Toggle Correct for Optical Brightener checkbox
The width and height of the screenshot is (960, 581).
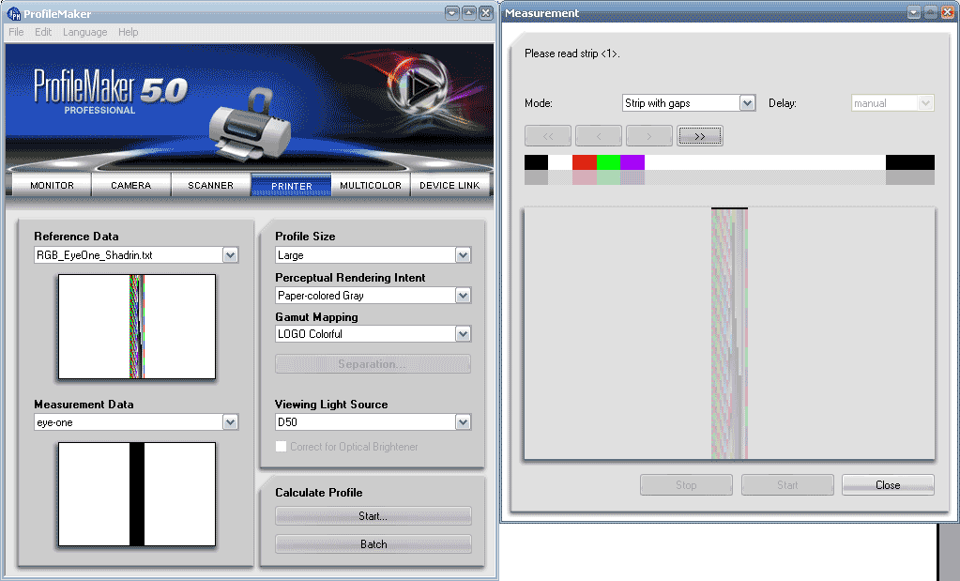(x=281, y=447)
